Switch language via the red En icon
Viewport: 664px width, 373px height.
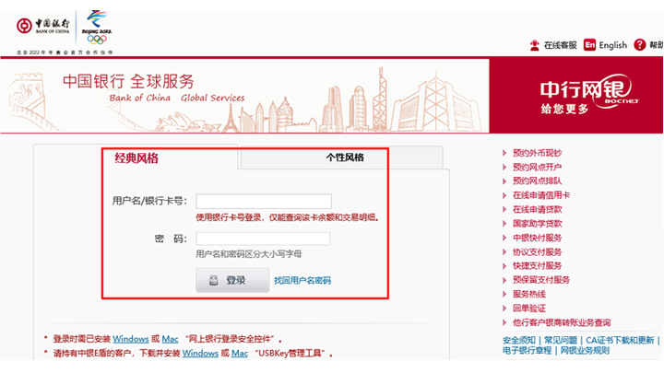[589, 45]
